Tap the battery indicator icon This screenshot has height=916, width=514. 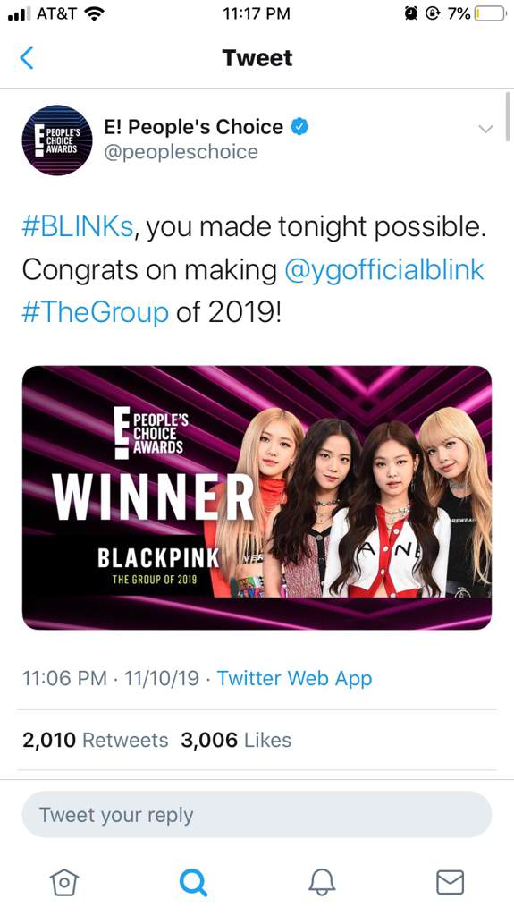click(491, 14)
